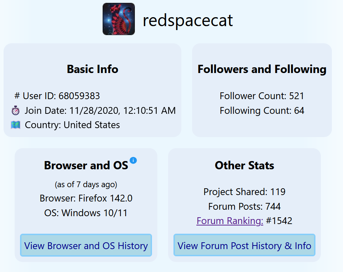The image size is (343, 272).
Task: Follow the Forum Ranking link
Action: [x=230, y=221]
